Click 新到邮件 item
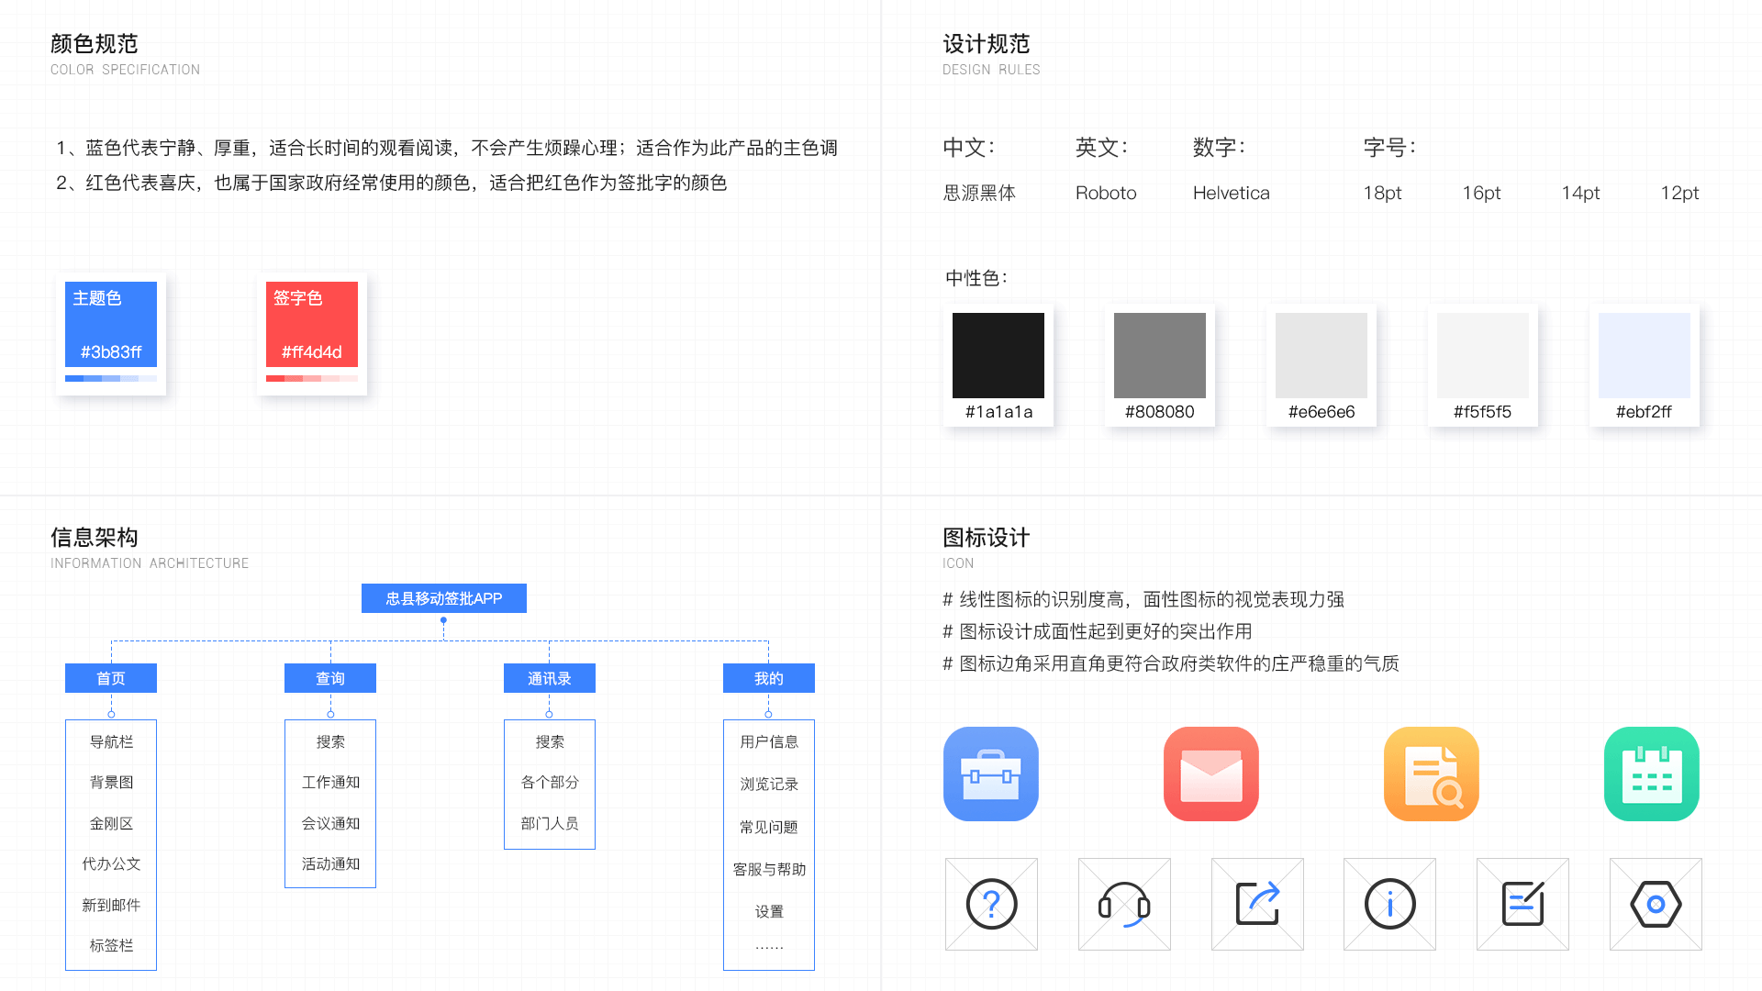Image resolution: width=1762 pixels, height=991 pixels. [111, 905]
